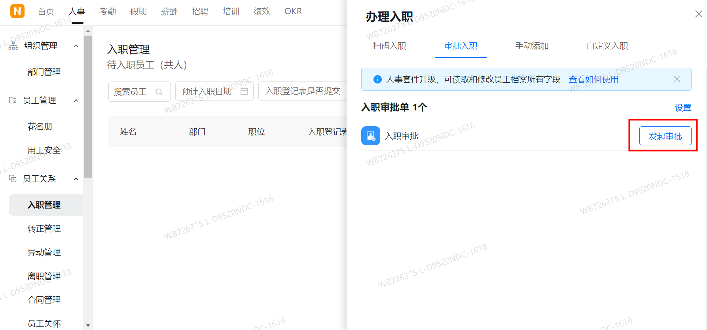Open the 入职登记表是否提交 filter dropdown

coord(303,91)
